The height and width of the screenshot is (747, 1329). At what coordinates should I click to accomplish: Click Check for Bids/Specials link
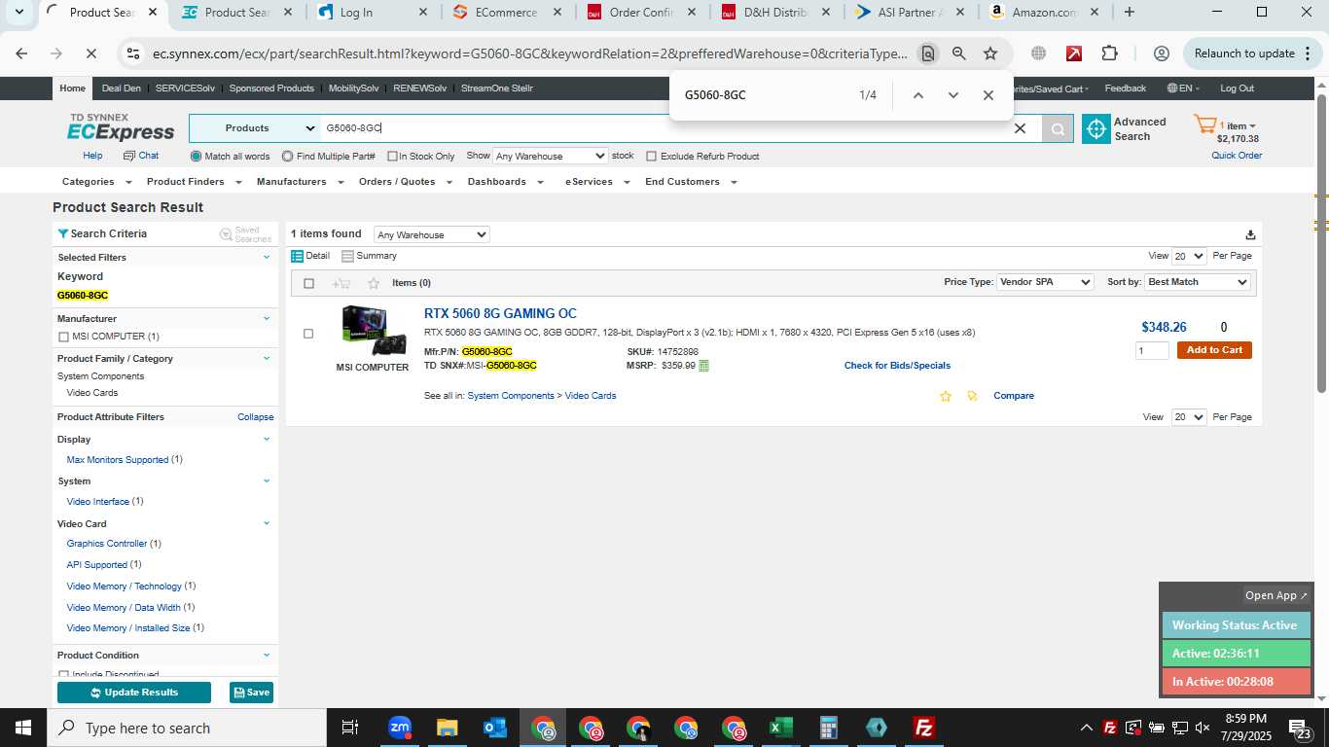tap(897, 366)
